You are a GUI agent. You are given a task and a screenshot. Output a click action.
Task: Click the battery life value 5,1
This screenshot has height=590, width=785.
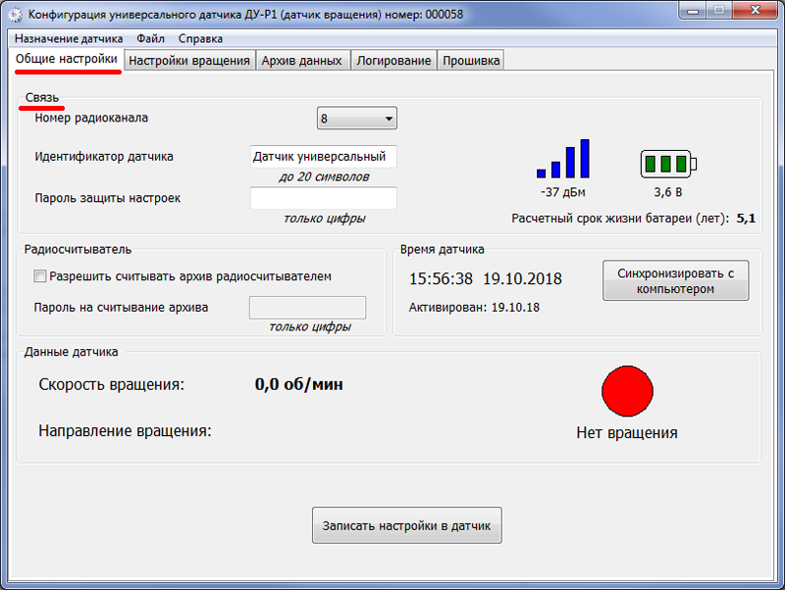(x=746, y=219)
